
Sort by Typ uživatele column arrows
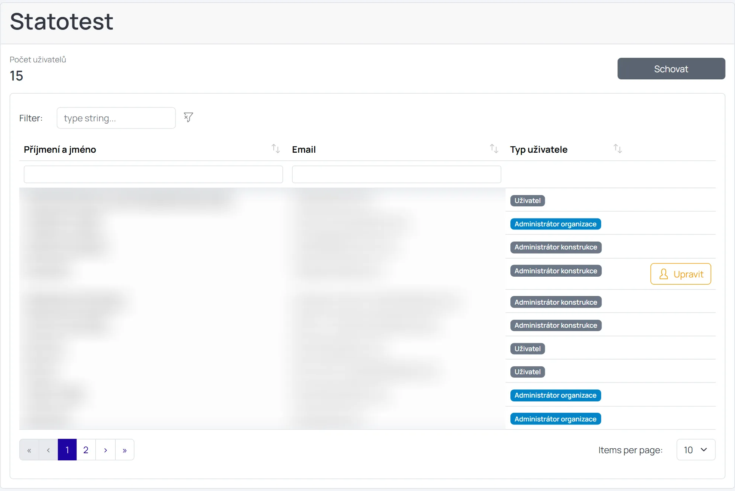pyautogui.click(x=617, y=149)
